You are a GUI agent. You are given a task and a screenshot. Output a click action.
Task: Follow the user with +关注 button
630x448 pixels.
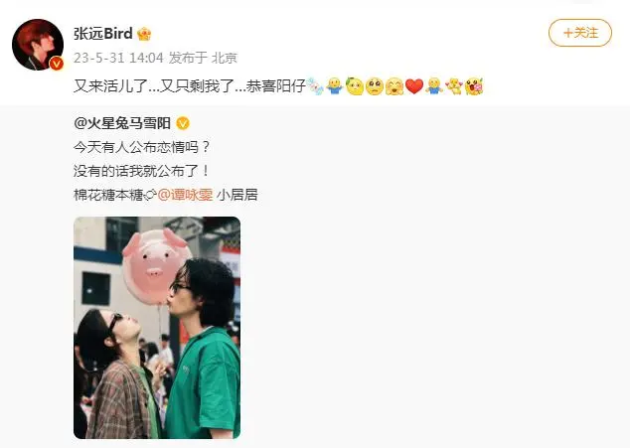click(579, 33)
